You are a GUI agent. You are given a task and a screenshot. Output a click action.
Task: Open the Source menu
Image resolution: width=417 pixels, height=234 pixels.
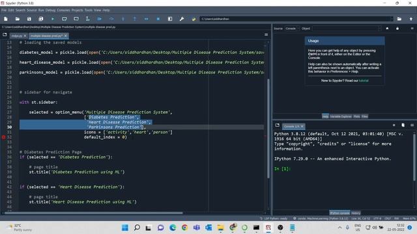pyautogui.click(x=32, y=10)
